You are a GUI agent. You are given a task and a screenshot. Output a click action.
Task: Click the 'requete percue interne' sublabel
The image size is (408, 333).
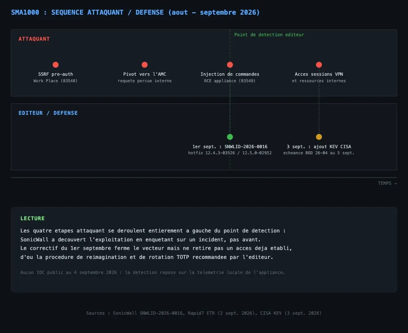point(145,81)
